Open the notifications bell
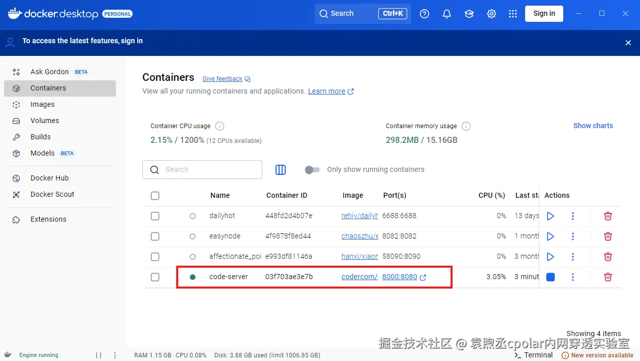Viewport: 640px width, 361px height. (447, 14)
